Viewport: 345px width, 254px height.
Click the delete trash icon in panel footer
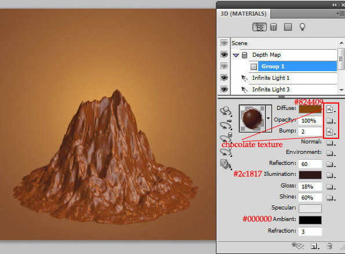point(329,246)
